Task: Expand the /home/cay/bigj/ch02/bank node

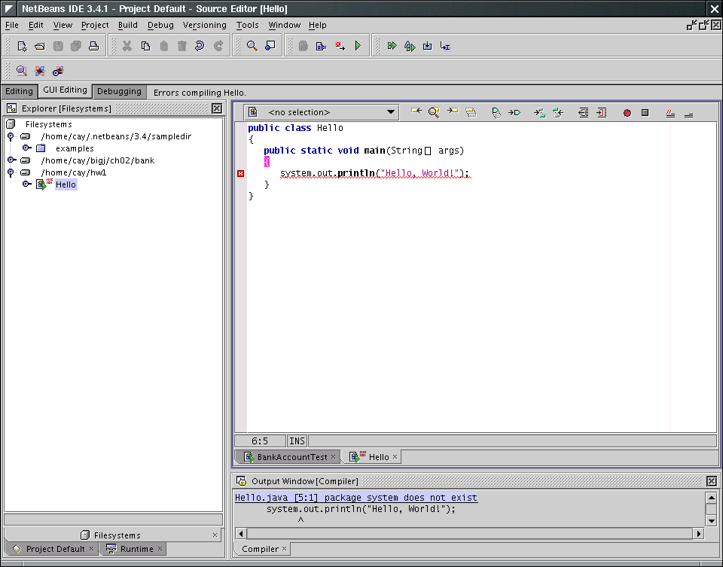Action: [11, 160]
